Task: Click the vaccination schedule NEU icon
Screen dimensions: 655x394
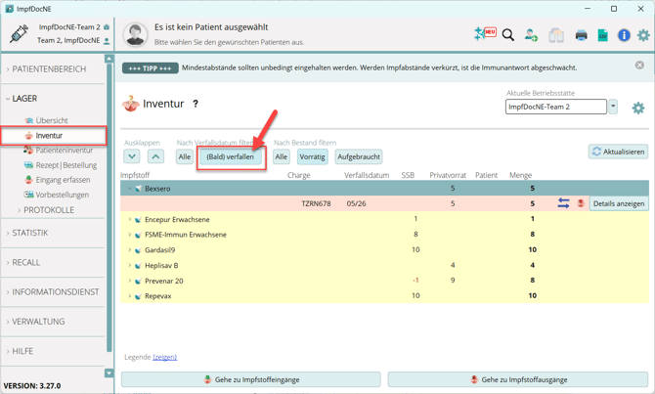Action: [485, 34]
